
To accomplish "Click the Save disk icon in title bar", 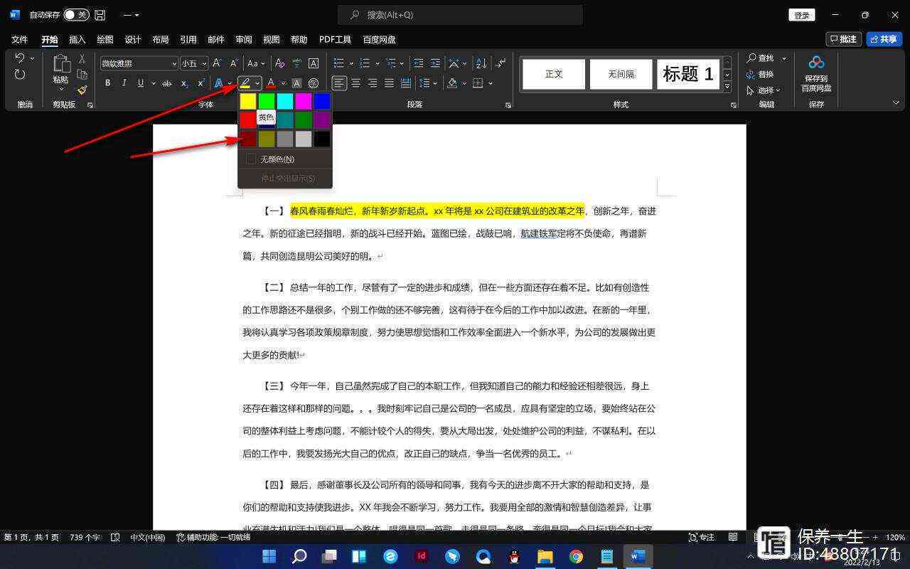I will click(x=100, y=15).
